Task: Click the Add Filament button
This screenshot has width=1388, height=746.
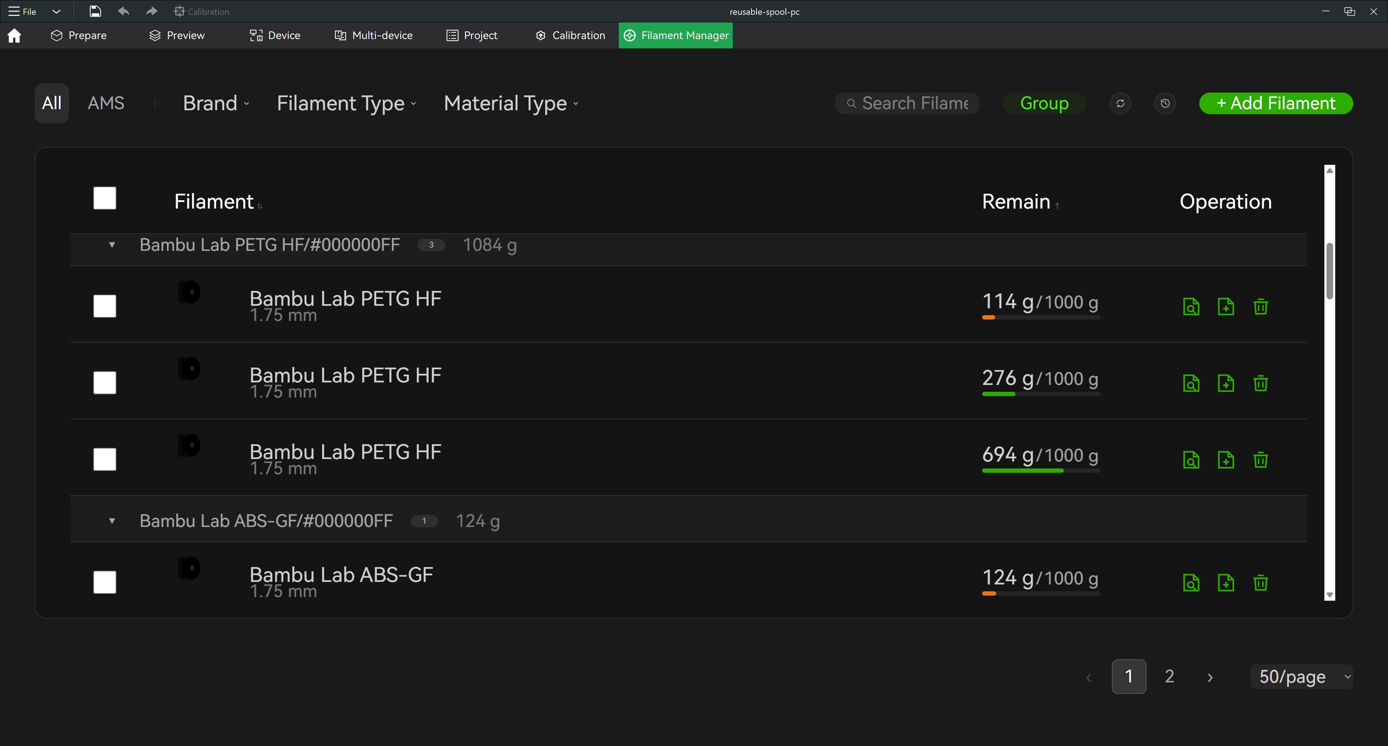Action: tap(1276, 103)
